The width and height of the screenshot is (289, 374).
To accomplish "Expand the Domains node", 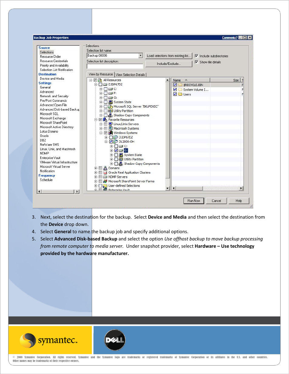I will 96,168.
